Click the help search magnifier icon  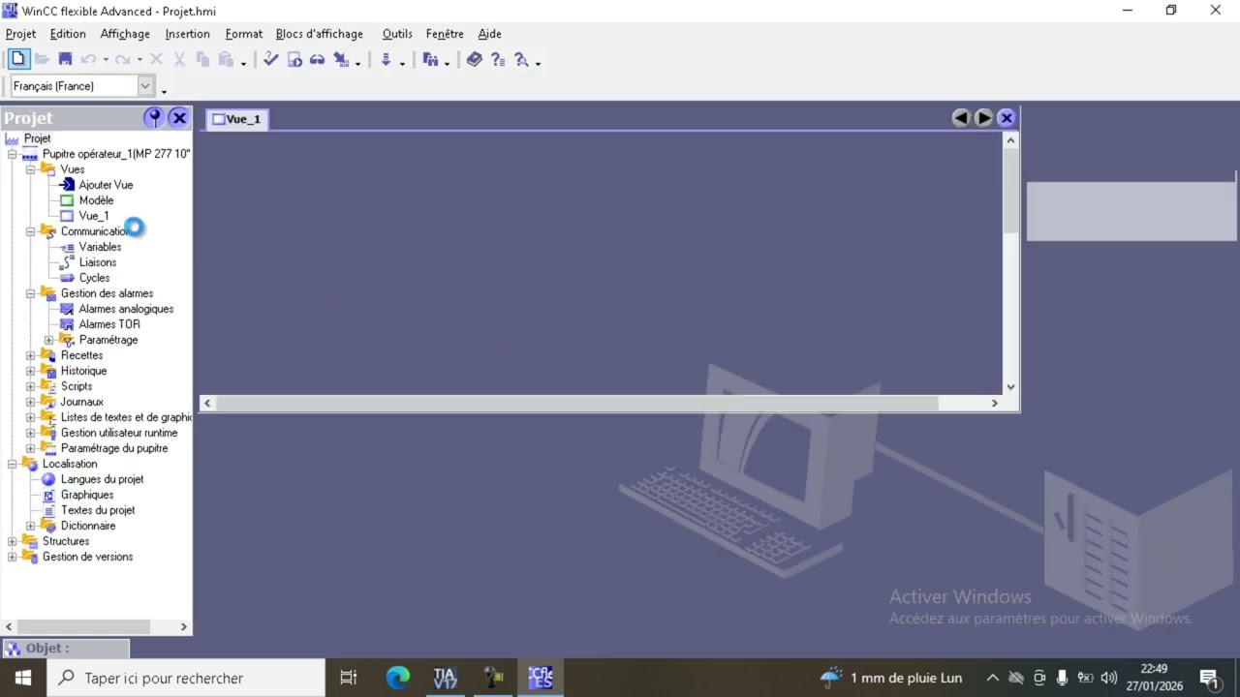522,59
